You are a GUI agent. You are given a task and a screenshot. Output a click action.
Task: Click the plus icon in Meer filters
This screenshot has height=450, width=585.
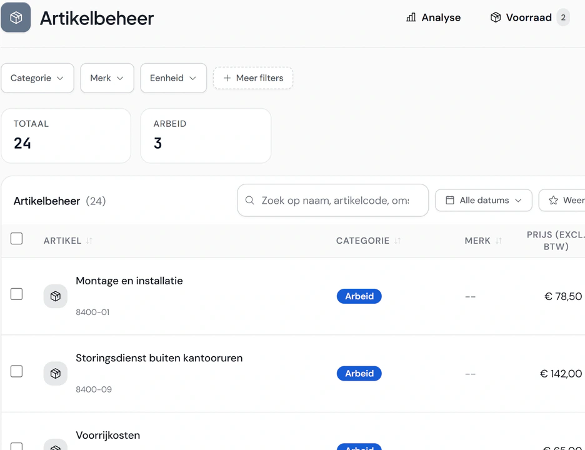227,78
